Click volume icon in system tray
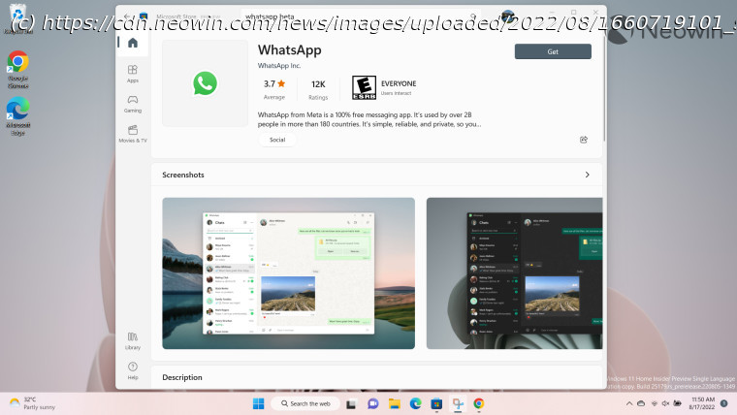Viewport: 737px width, 415px height. (x=665, y=403)
